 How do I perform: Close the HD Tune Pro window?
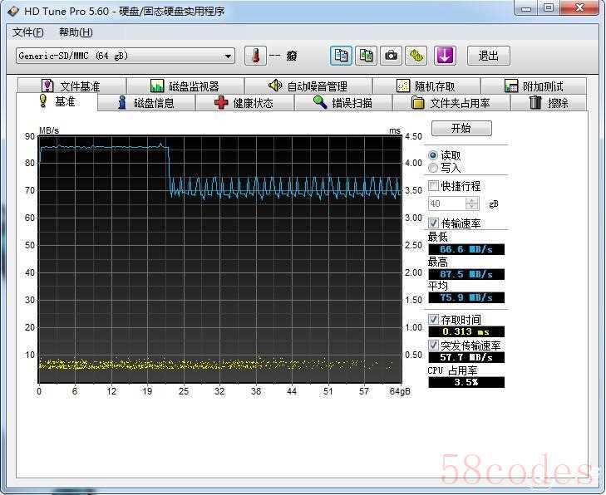tap(579, 8)
